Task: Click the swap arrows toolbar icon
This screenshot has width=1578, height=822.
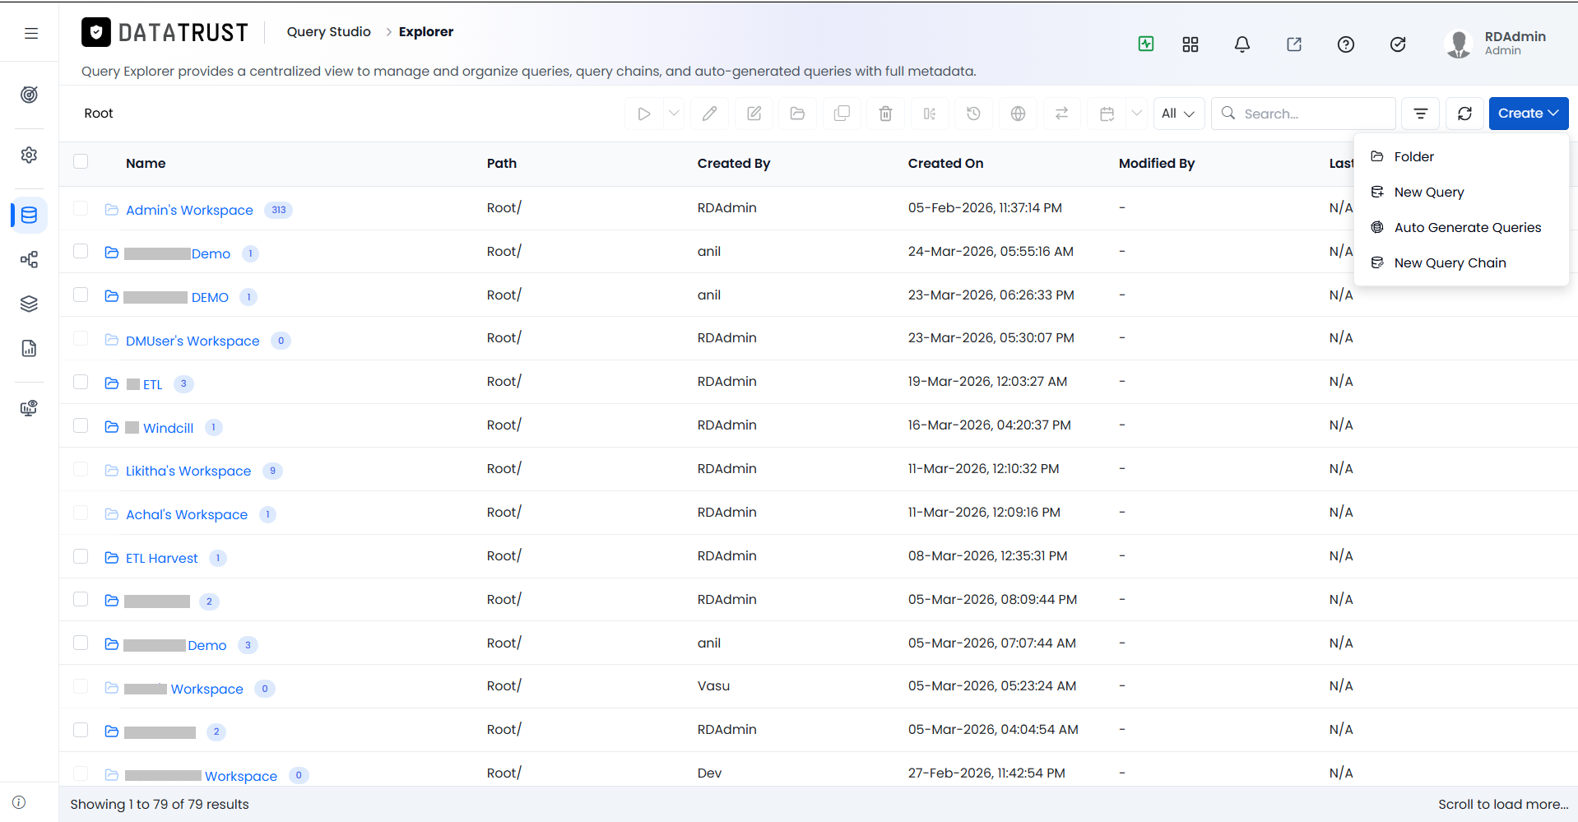Action: (1062, 114)
